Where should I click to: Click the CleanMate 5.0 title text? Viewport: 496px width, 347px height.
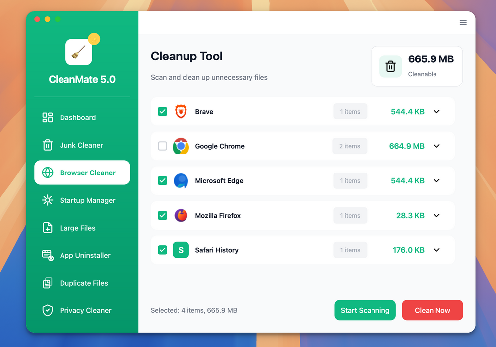click(x=82, y=79)
